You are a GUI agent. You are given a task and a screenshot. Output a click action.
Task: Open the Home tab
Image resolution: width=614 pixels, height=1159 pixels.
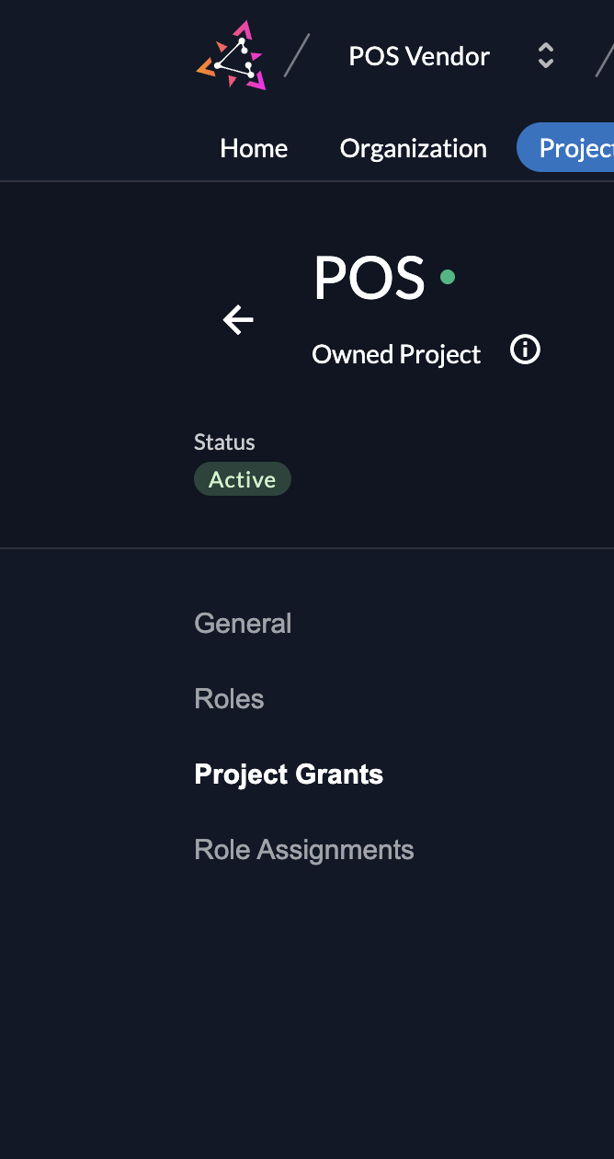pos(254,148)
